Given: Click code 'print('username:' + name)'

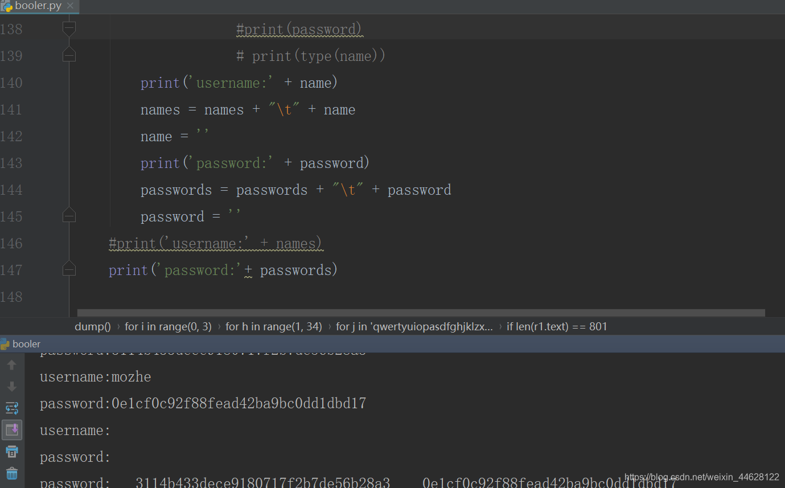Looking at the screenshot, I should pyautogui.click(x=239, y=83).
